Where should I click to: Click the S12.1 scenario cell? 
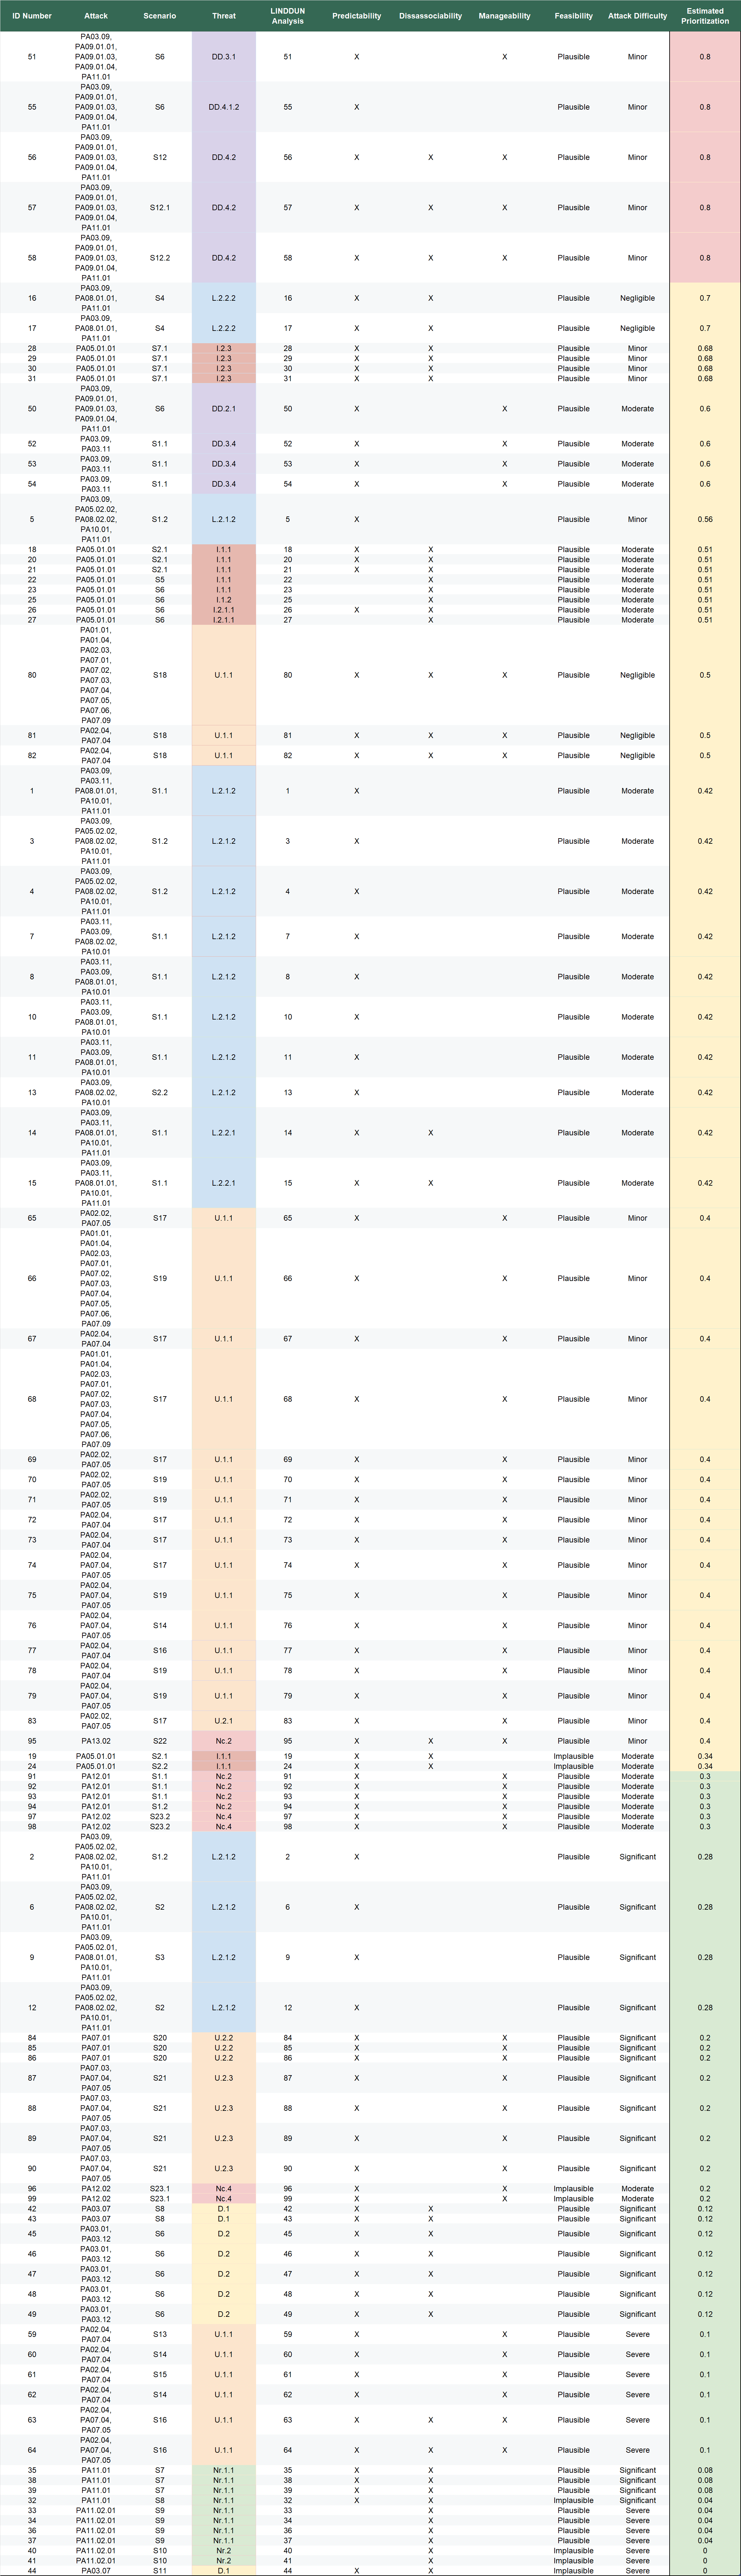tap(160, 208)
